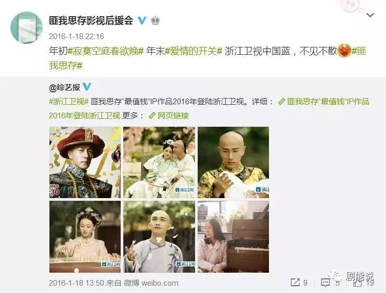The height and width of the screenshot is (293, 386).
Task: Open the #浙江卫视# topic tag
Action: (69, 101)
